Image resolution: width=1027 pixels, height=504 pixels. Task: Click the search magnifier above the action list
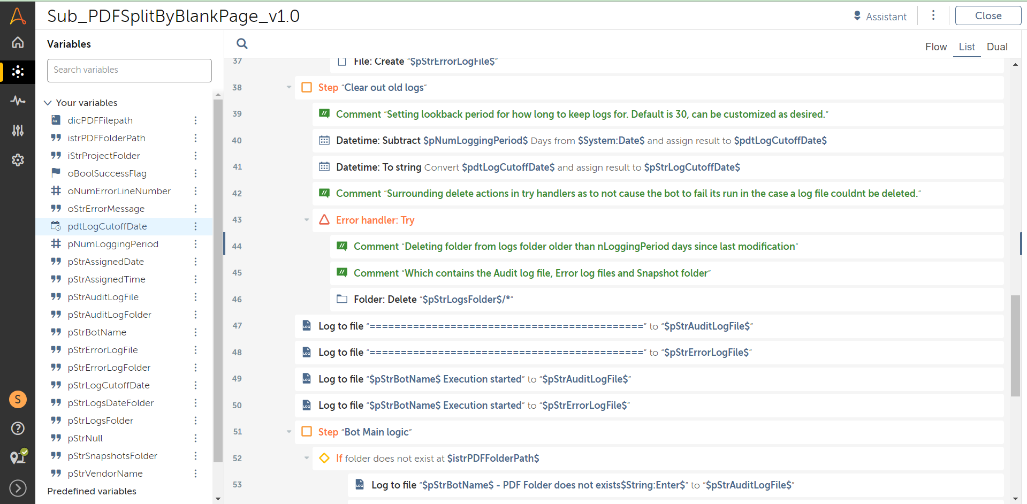tap(242, 44)
